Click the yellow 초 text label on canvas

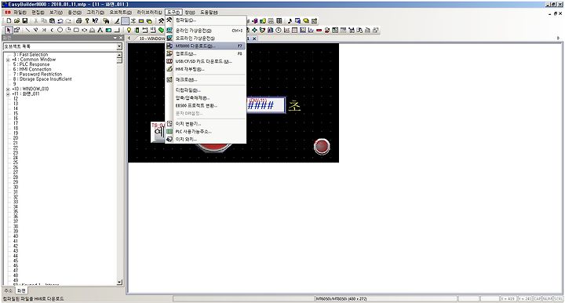click(294, 105)
